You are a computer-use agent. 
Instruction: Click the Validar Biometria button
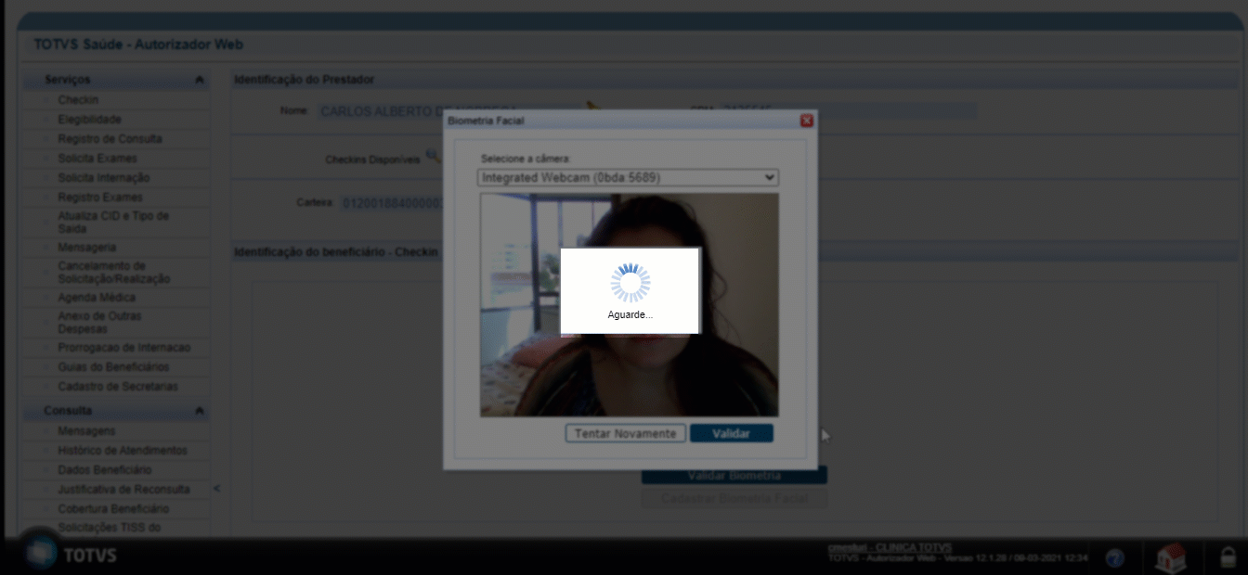pyautogui.click(x=734, y=476)
